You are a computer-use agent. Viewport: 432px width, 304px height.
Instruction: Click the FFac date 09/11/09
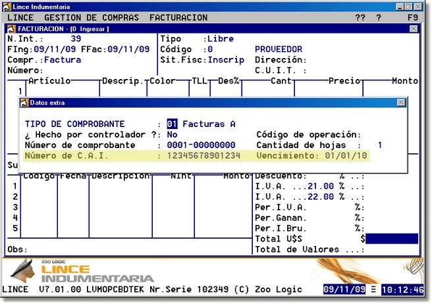click(x=128, y=49)
